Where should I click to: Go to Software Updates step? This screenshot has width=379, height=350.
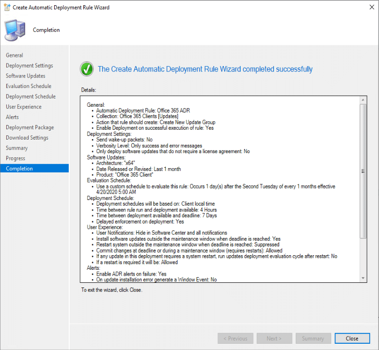pos(26,76)
